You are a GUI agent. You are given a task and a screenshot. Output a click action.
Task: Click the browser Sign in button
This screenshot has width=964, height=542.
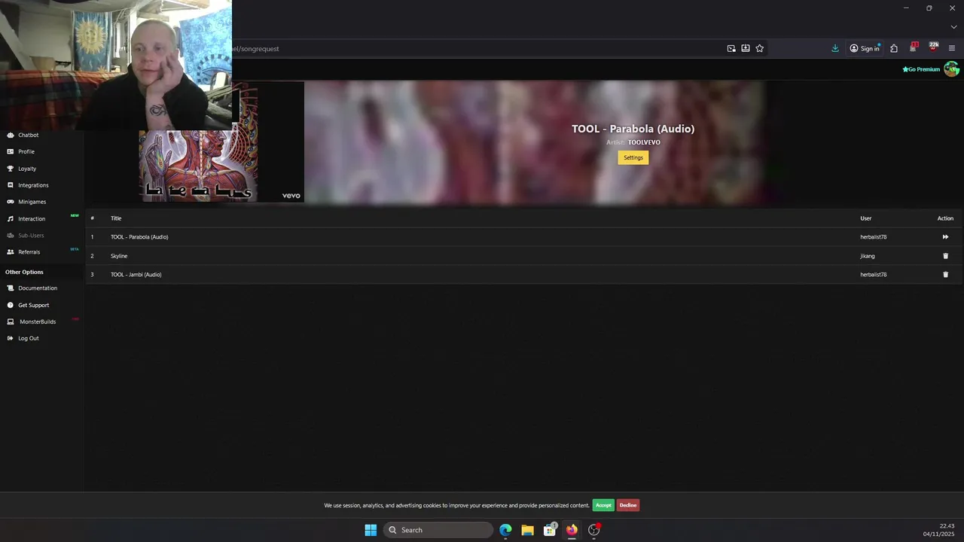(x=865, y=48)
